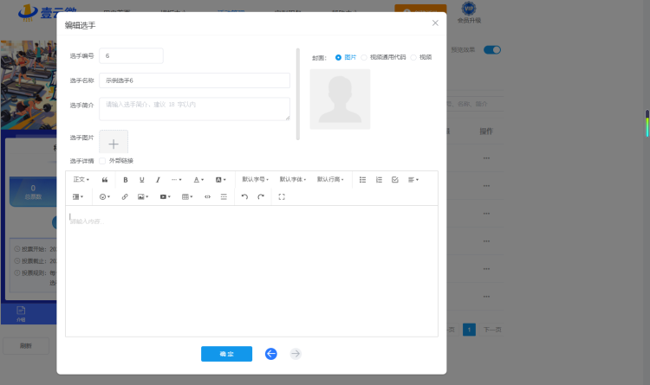
Task: Open the 默认字号 font size dropdown
Action: (x=256, y=180)
